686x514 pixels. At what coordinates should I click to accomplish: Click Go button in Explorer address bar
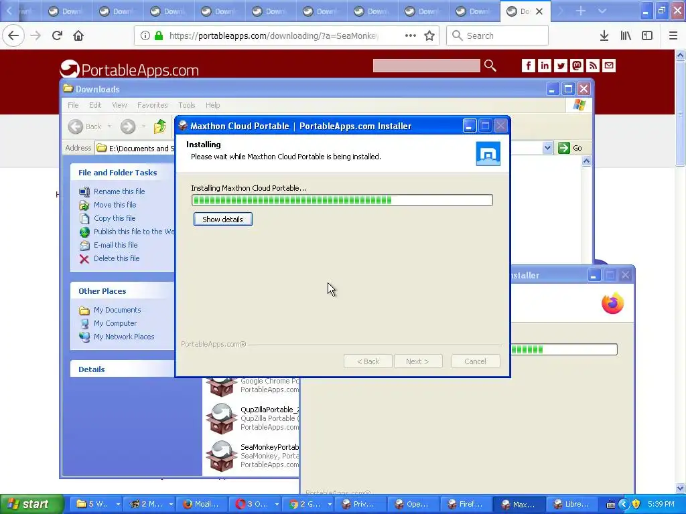point(570,148)
